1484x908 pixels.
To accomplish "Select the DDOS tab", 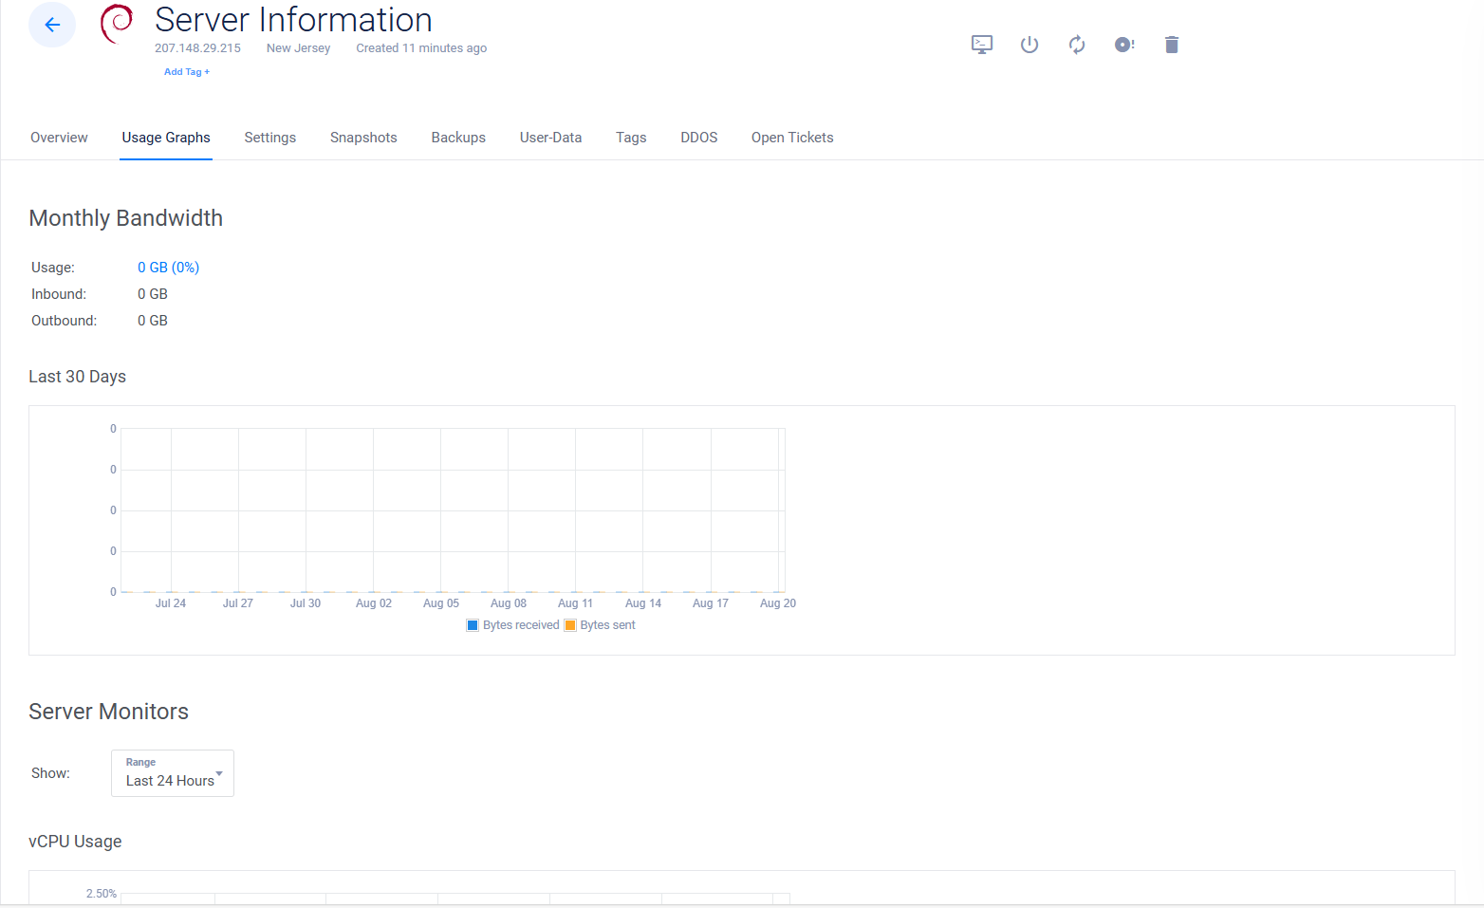I will pos(698,138).
